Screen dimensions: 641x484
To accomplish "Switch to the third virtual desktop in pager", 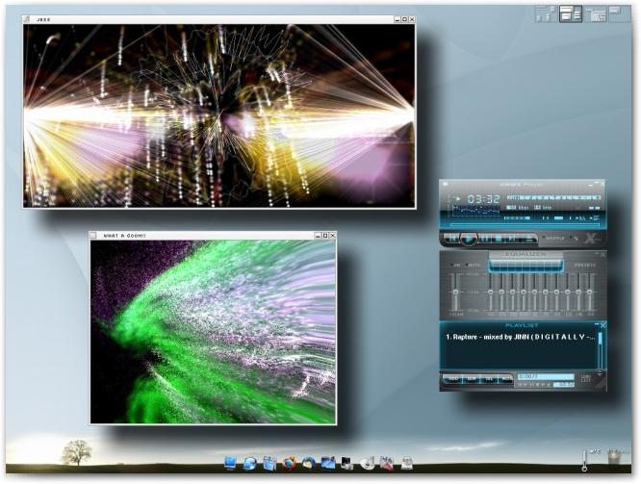I will click(x=596, y=13).
